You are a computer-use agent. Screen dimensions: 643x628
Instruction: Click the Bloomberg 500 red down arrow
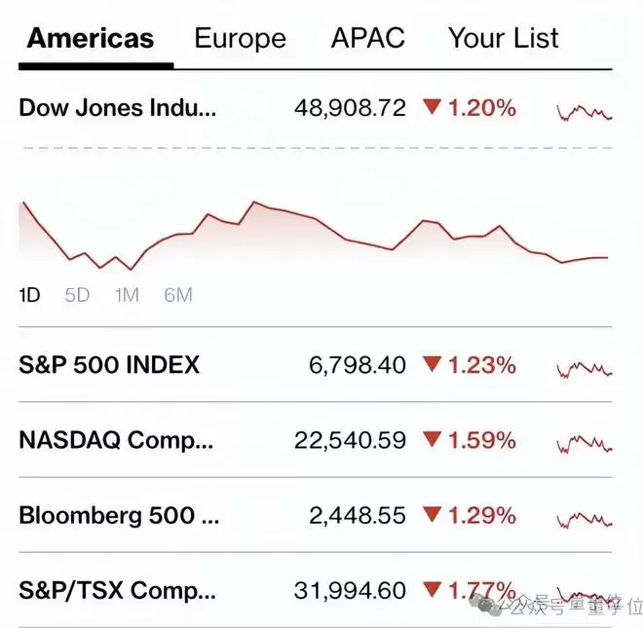click(432, 515)
